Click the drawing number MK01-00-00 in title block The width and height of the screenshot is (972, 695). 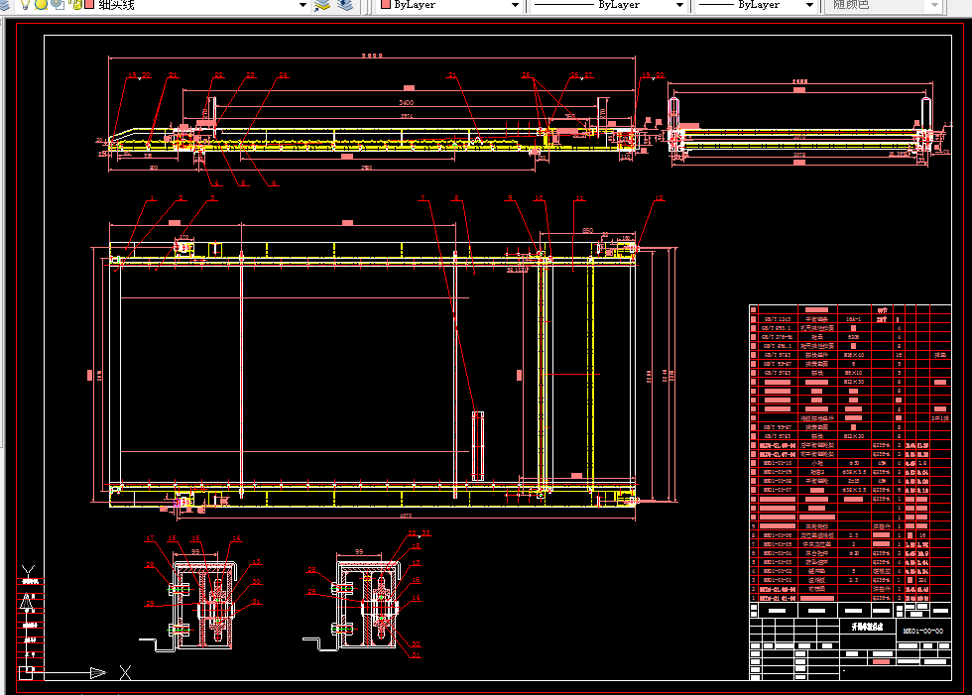tap(923, 631)
